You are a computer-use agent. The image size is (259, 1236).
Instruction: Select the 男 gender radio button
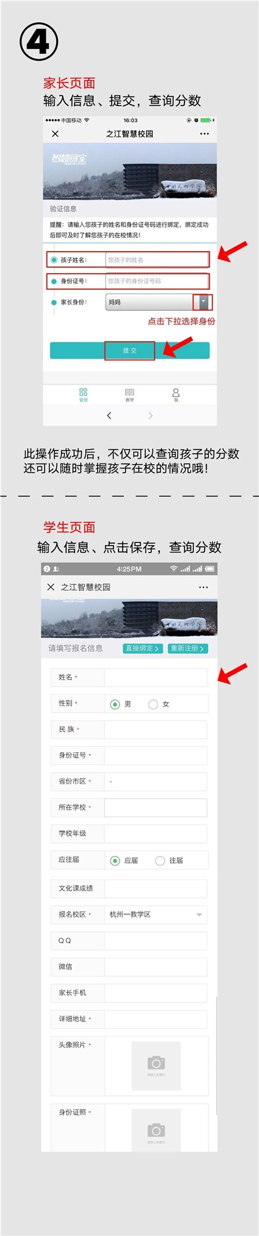pos(115,704)
